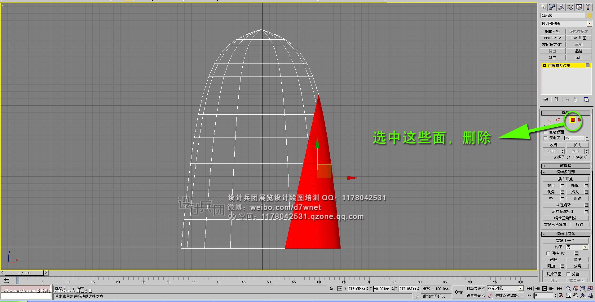Apply the UVW 贴图 modifier
595x302 pixels.
point(579,38)
